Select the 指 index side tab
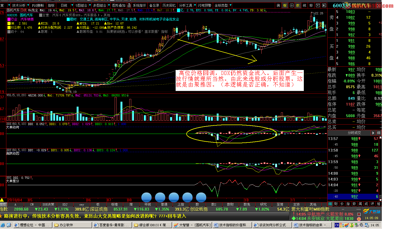The height and width of the screenshot is (248, 397). coord(348,204)
